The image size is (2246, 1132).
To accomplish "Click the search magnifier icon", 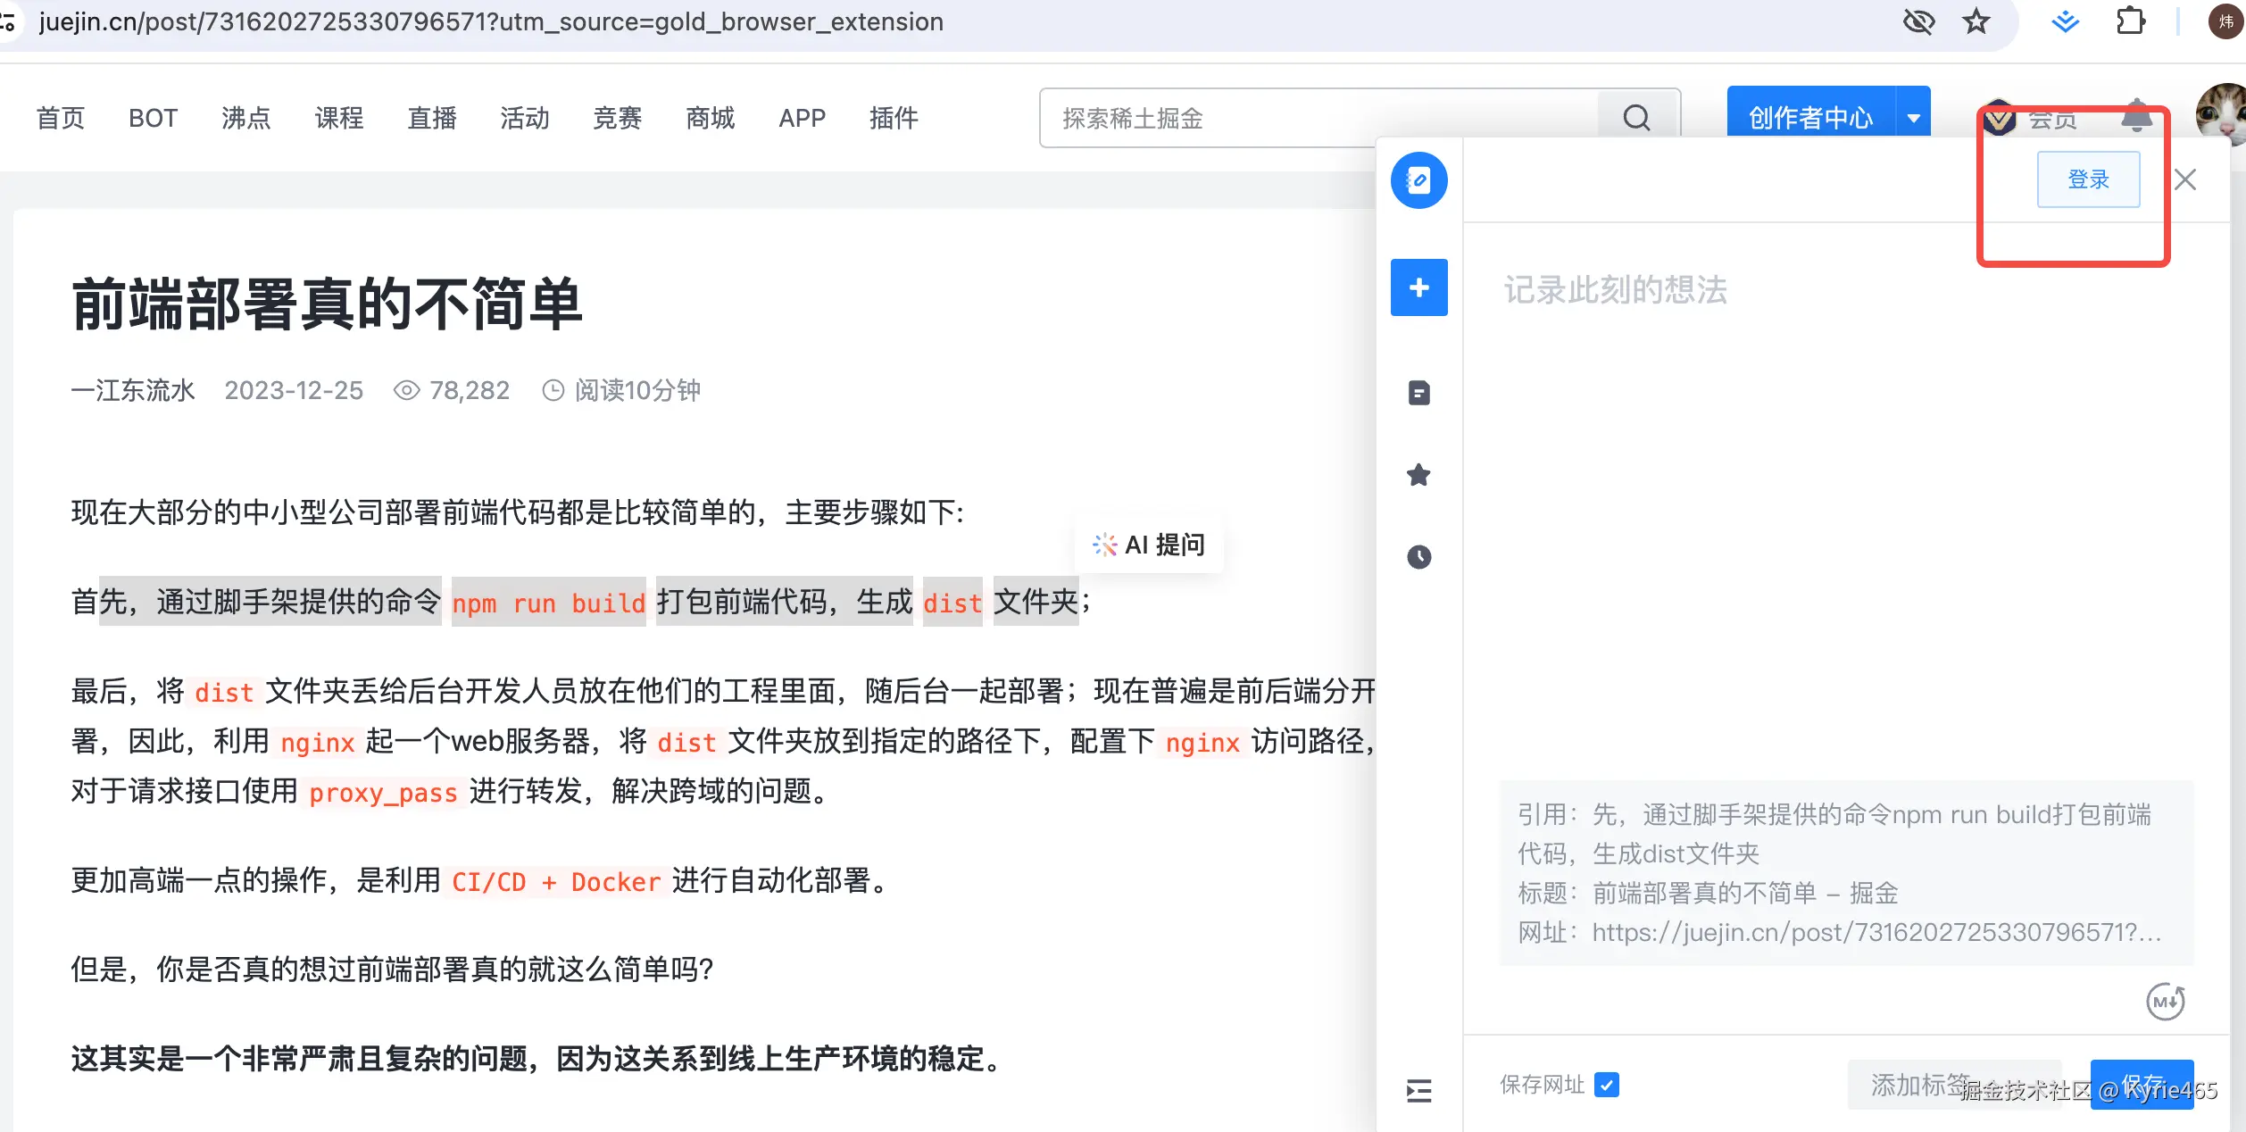I will [1635, 117].
